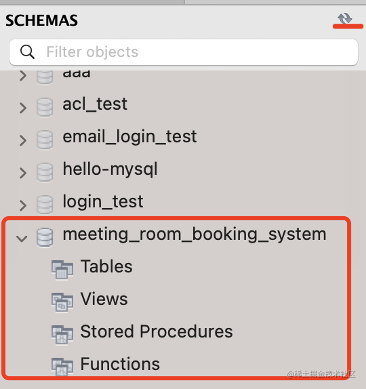This screenshot has width=366, height=389.
Task: Click the Functions folder icon
Action: [62, 367]
